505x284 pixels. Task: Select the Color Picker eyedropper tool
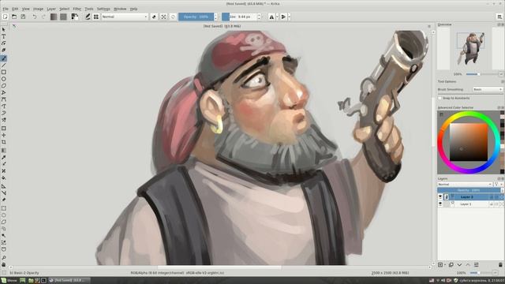(x=3, y=158)
